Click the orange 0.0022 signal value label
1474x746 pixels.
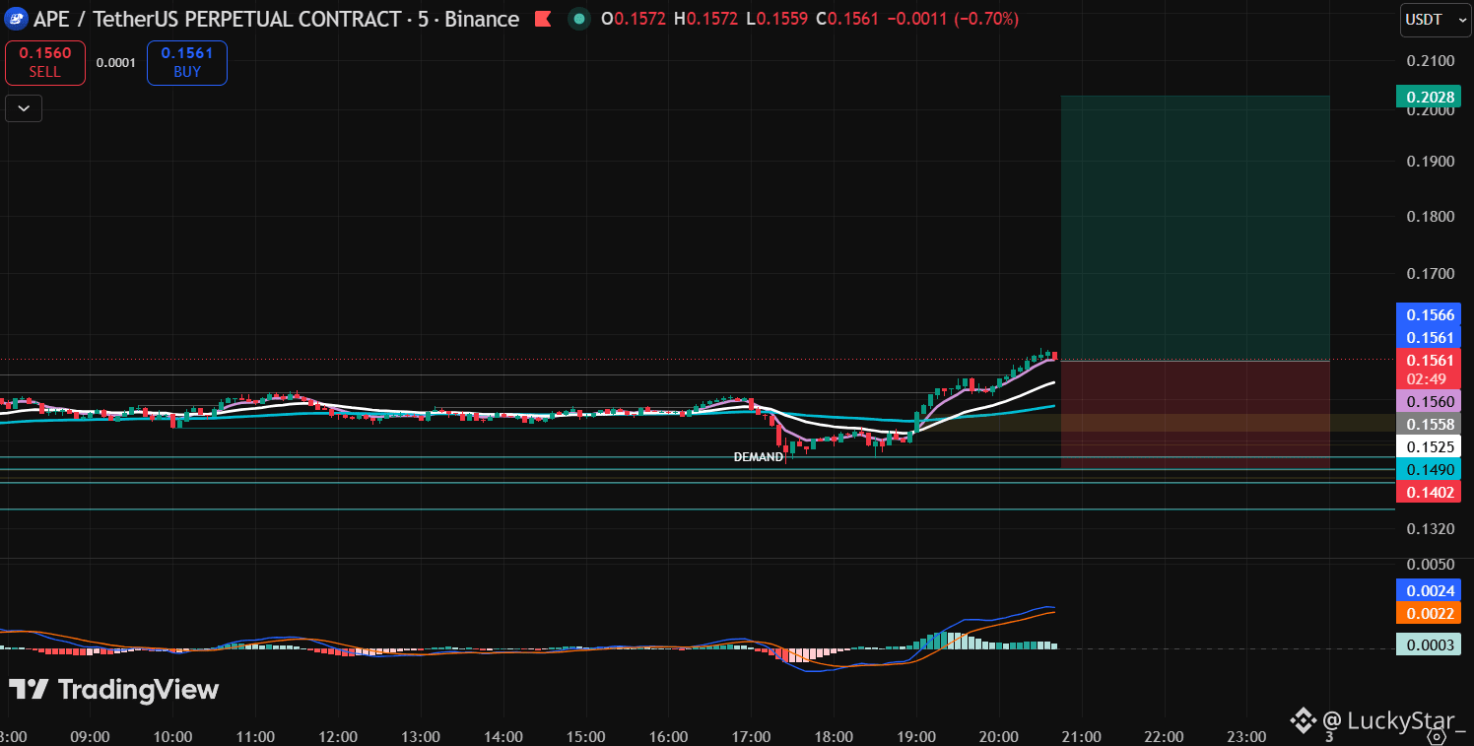click(1429, 613)
